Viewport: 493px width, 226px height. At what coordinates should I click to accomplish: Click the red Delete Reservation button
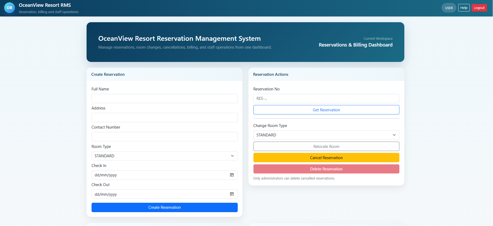[x=326, y=169]
